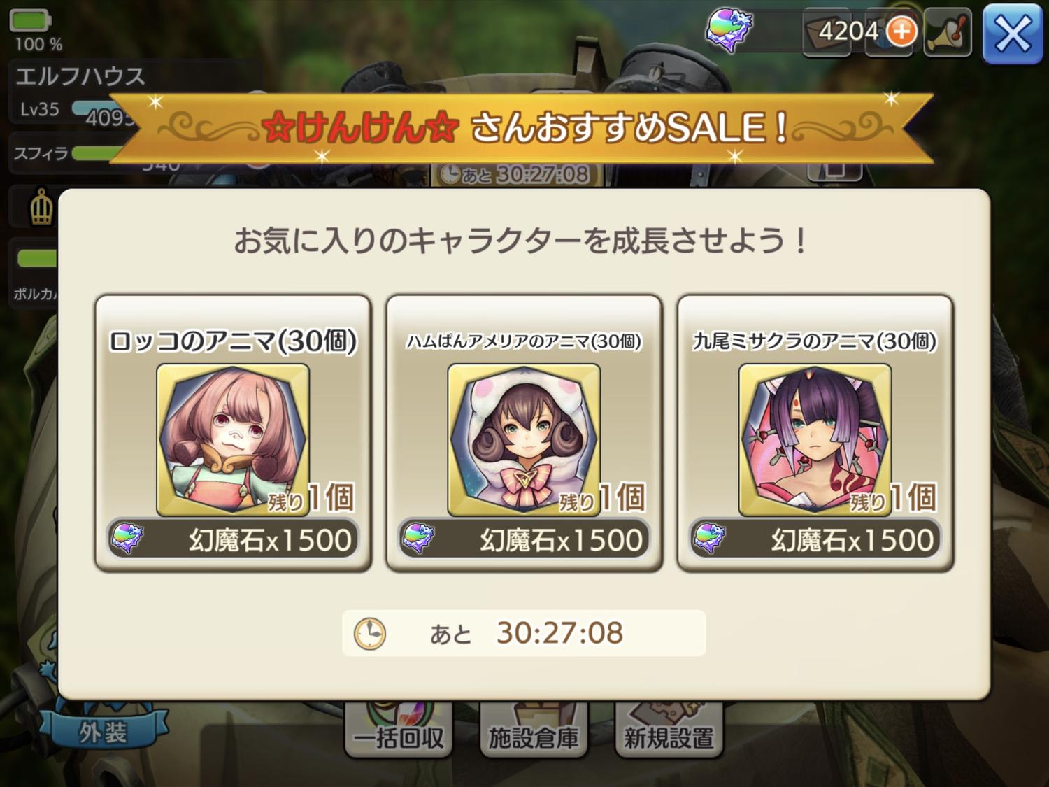The width and height of the screenshot is (1049, 787).
Task: Tap the rainbow gem currency icon
Action: tap(729, 31)
